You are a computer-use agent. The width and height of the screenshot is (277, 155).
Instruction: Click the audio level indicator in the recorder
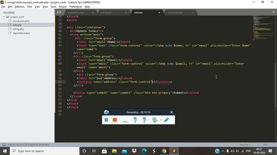click(x=126, y=121)
